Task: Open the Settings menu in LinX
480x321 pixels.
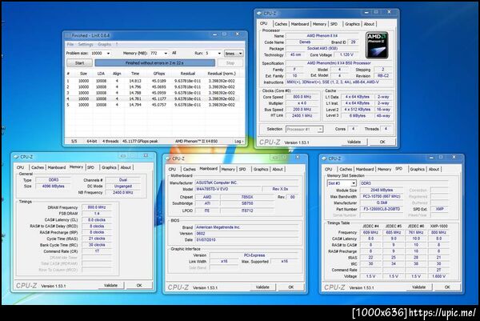Action: [x=86, y=44]
